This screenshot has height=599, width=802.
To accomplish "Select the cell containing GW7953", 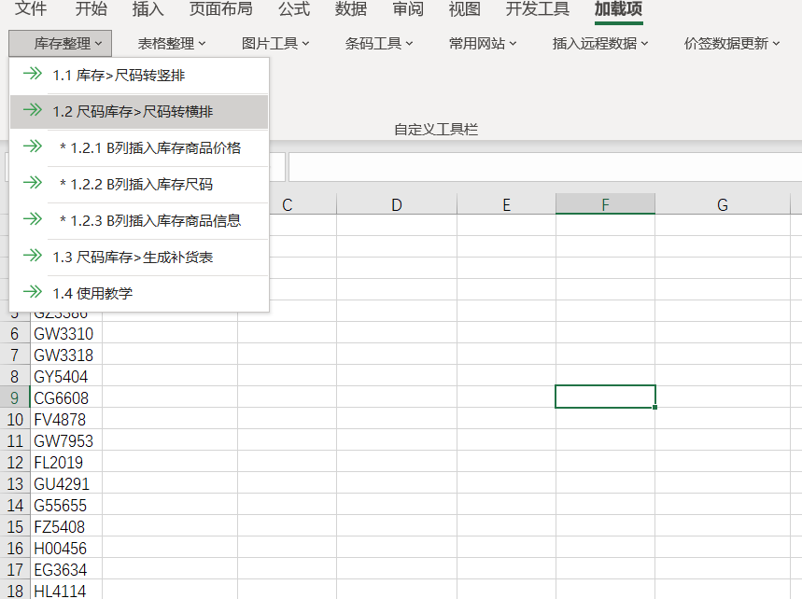I will tap(66, 440).
